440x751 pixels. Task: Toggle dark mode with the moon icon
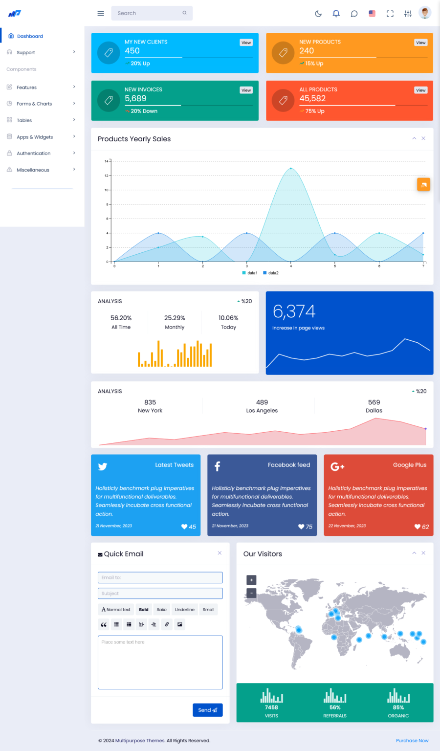(318, 13)
